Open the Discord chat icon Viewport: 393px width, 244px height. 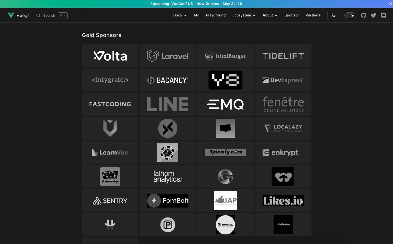tap(383, 15)
